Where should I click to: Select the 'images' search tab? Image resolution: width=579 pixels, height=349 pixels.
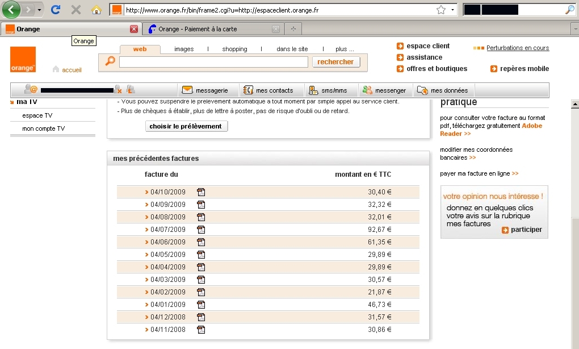click(184, 49)
